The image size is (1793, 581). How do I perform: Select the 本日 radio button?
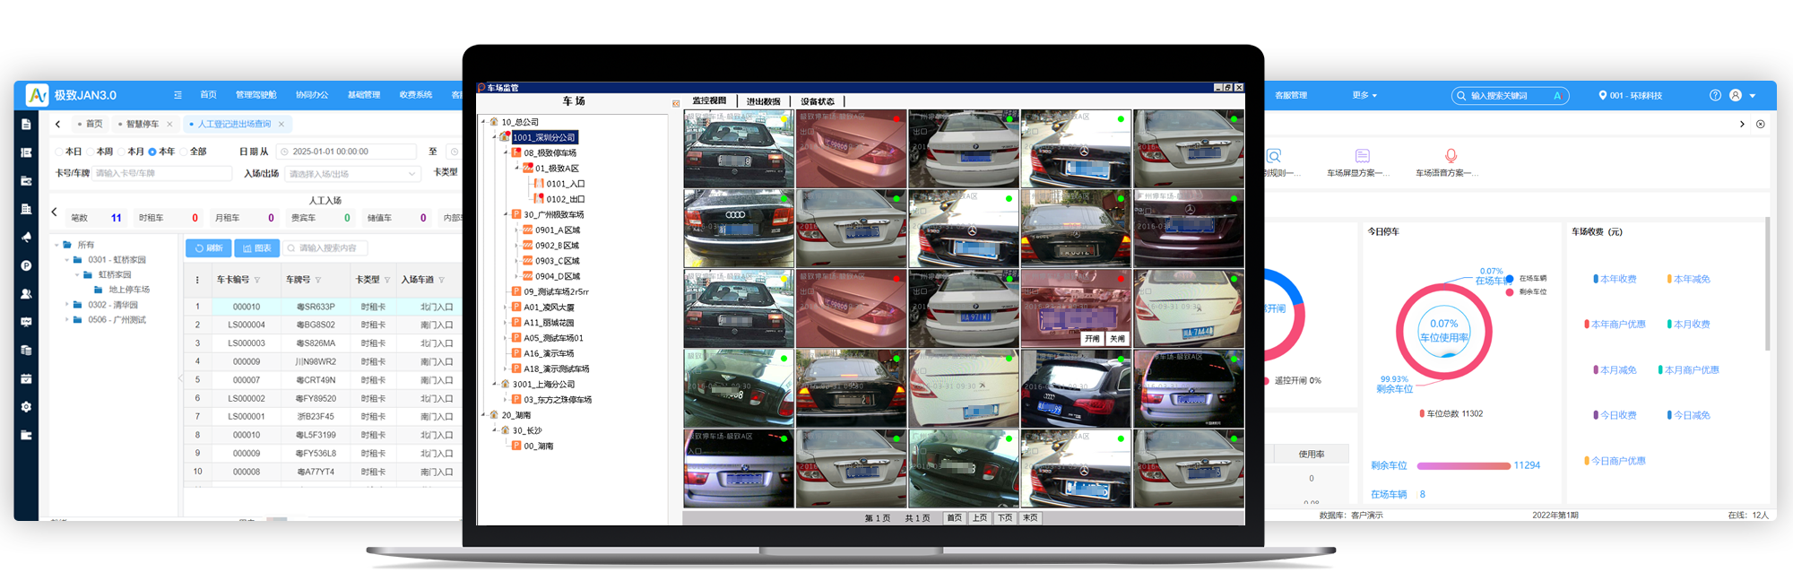[x=59, y=152]
